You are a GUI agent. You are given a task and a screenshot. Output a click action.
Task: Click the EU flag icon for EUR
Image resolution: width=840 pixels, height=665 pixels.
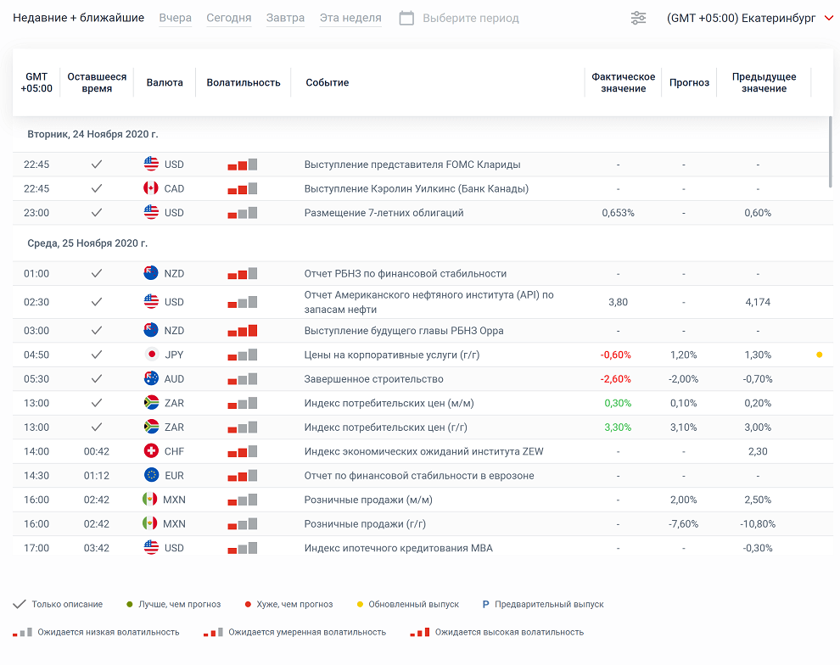coord(151,475)
